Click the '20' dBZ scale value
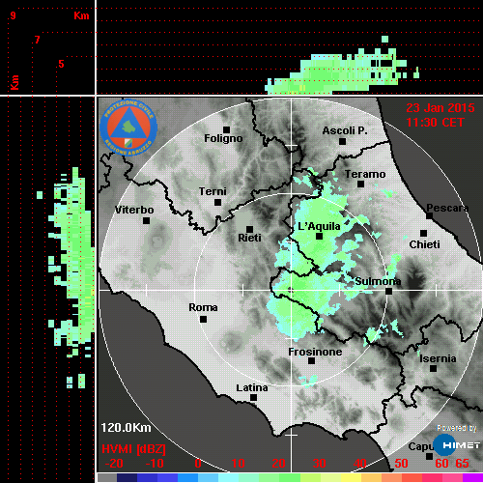 (x=278, y=464)
